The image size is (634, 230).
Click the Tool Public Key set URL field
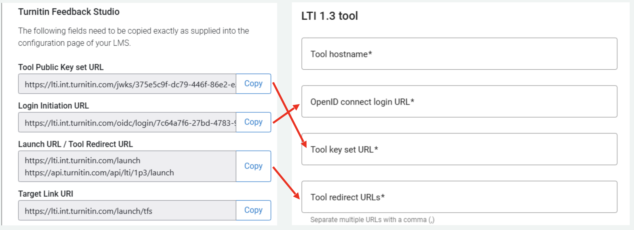click(127, 84)
